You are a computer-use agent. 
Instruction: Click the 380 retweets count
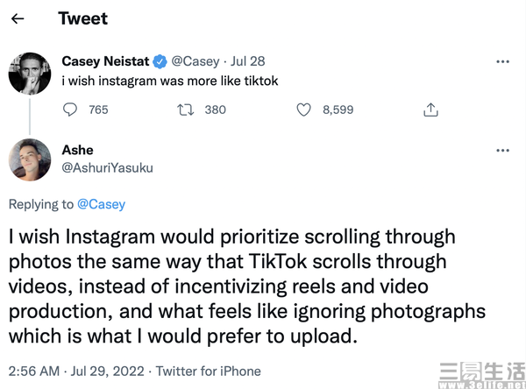point(216,110)
